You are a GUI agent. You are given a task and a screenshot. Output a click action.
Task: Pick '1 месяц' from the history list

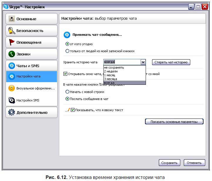click(x=110, y=75)
